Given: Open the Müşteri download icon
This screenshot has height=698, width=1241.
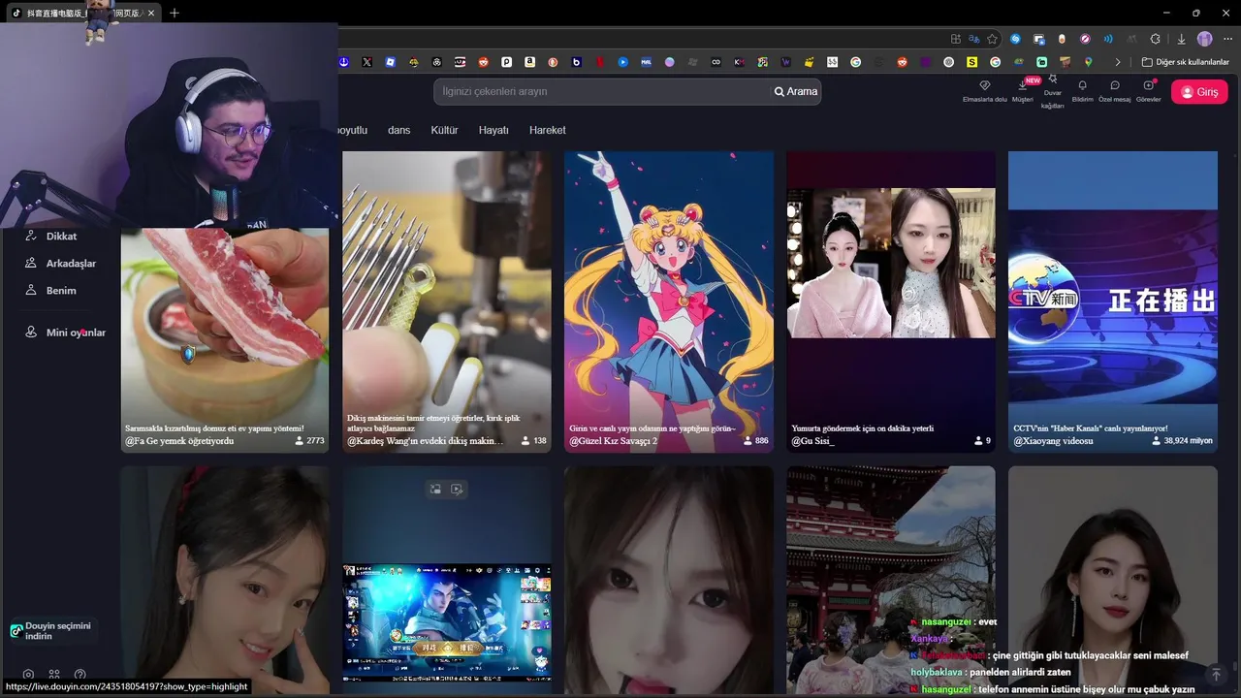Looking at the screenshot, I should (1023, 85).
